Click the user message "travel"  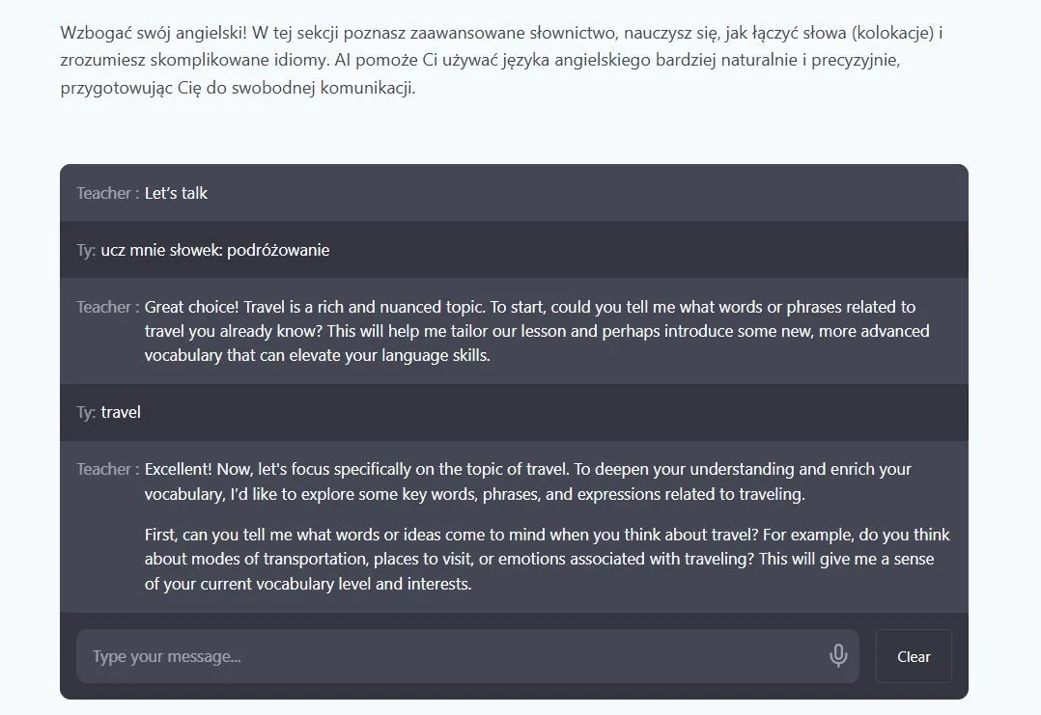click(121, 412)
